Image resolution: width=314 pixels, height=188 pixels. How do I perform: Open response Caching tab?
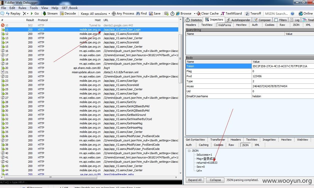pyautogui.click(x=204, y=145)
